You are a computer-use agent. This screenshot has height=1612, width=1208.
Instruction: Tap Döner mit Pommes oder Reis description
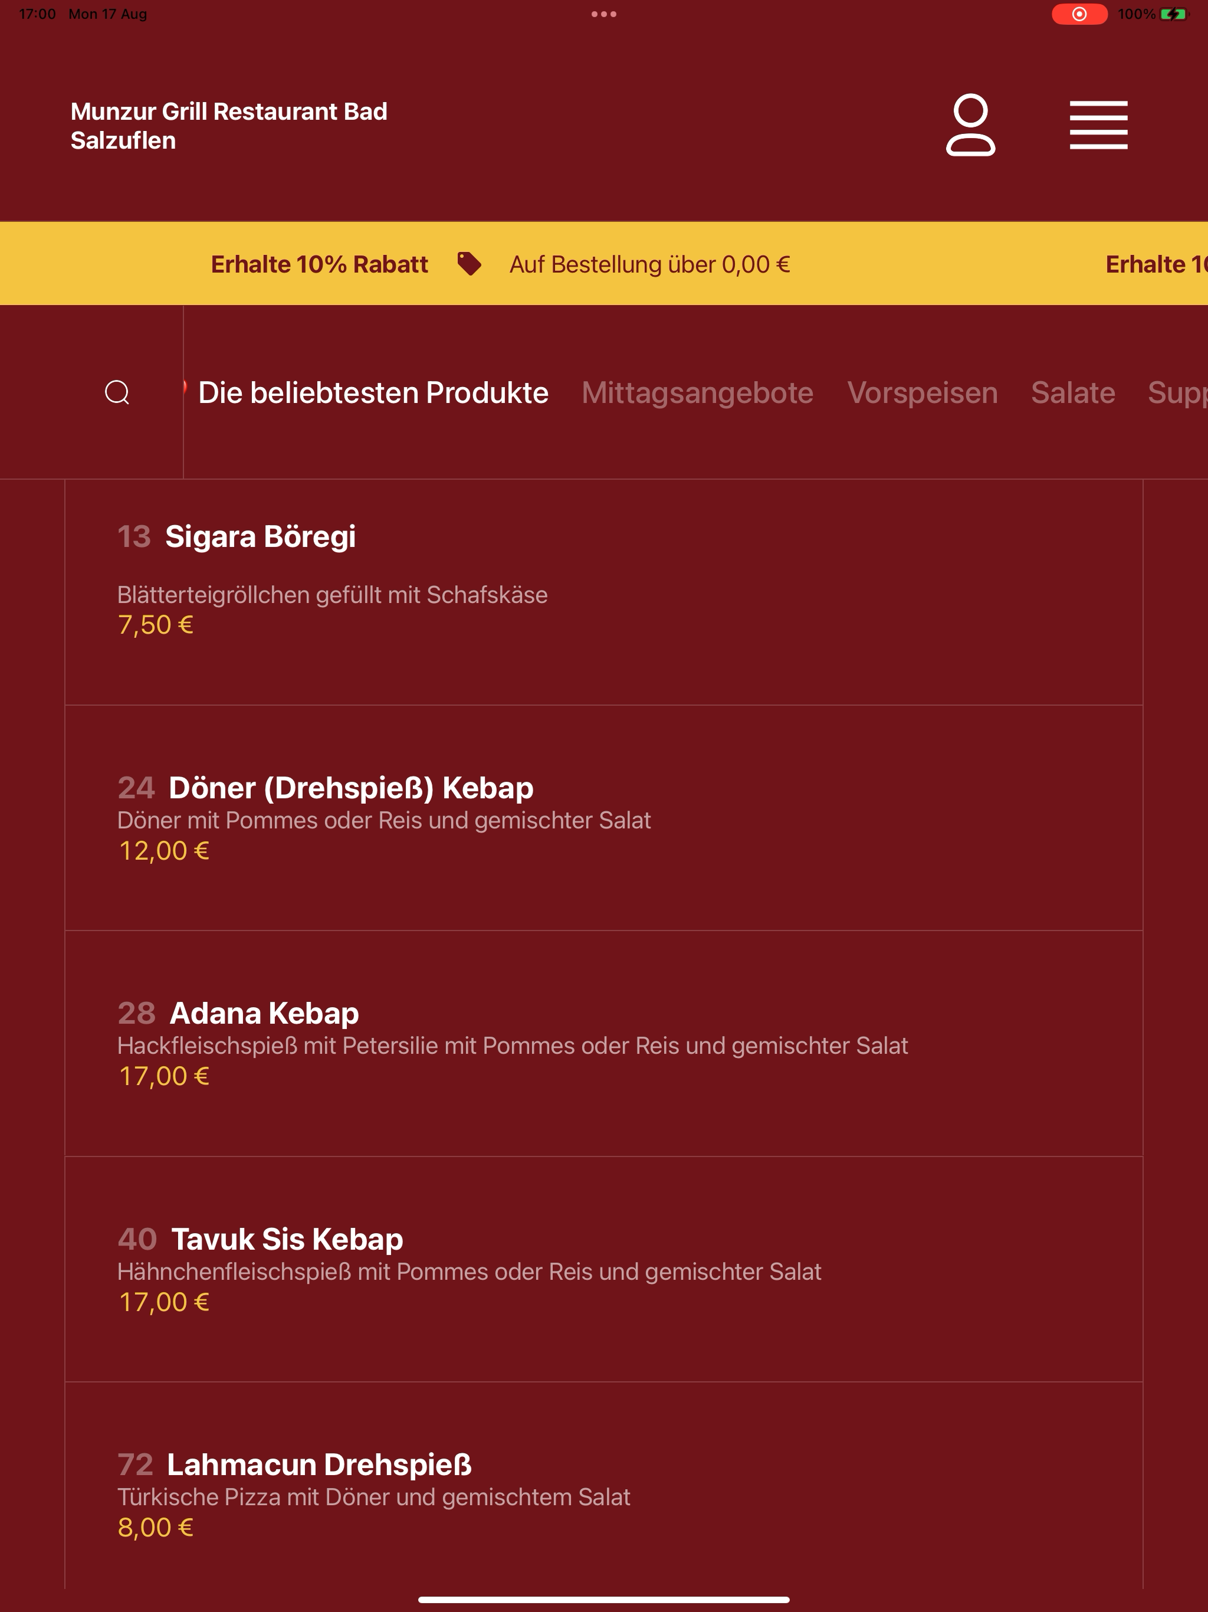click(384, 821)
